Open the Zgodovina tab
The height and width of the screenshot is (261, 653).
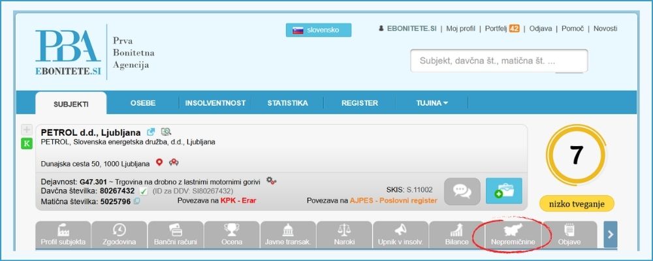pos(119,235)
